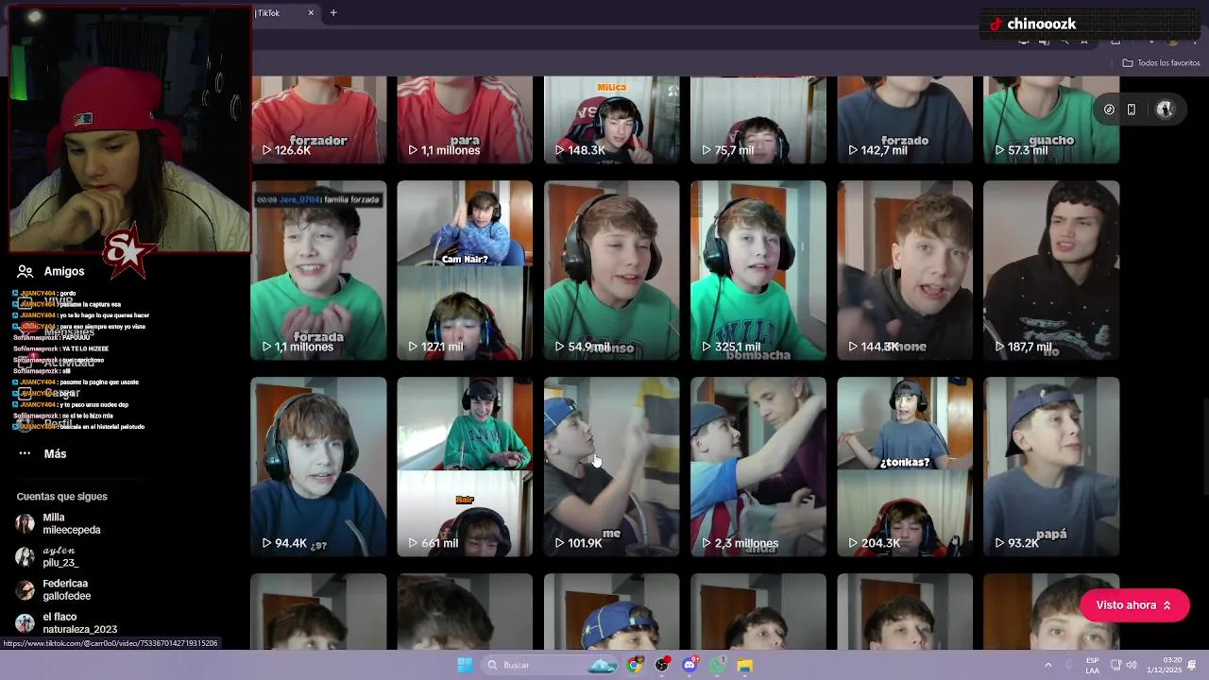
Task: Open the Todos los favoritos bookmarks folder
Action: click(x=1161, y=63)
